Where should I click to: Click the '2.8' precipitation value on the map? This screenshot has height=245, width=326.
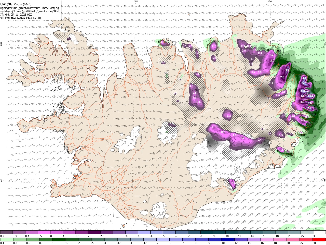[282, 77]
